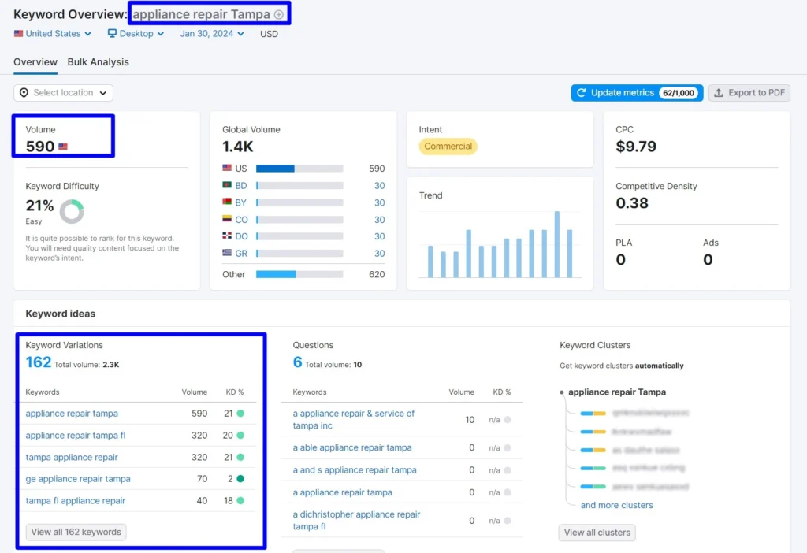Image resolution: width=807 pixels, height=553 pixels.
Task: Click the tallest bar in Trend chart
Action: 557,244
